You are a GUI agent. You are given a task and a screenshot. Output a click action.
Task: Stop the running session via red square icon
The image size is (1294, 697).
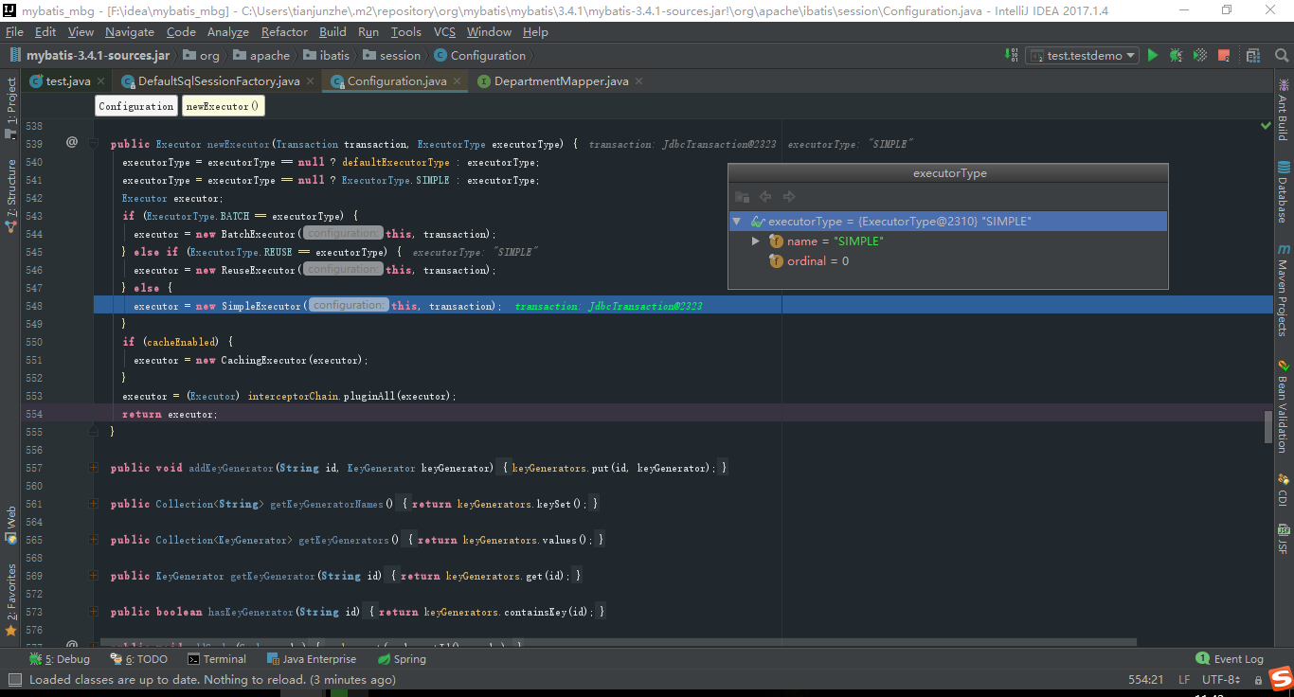point(1224,55)
